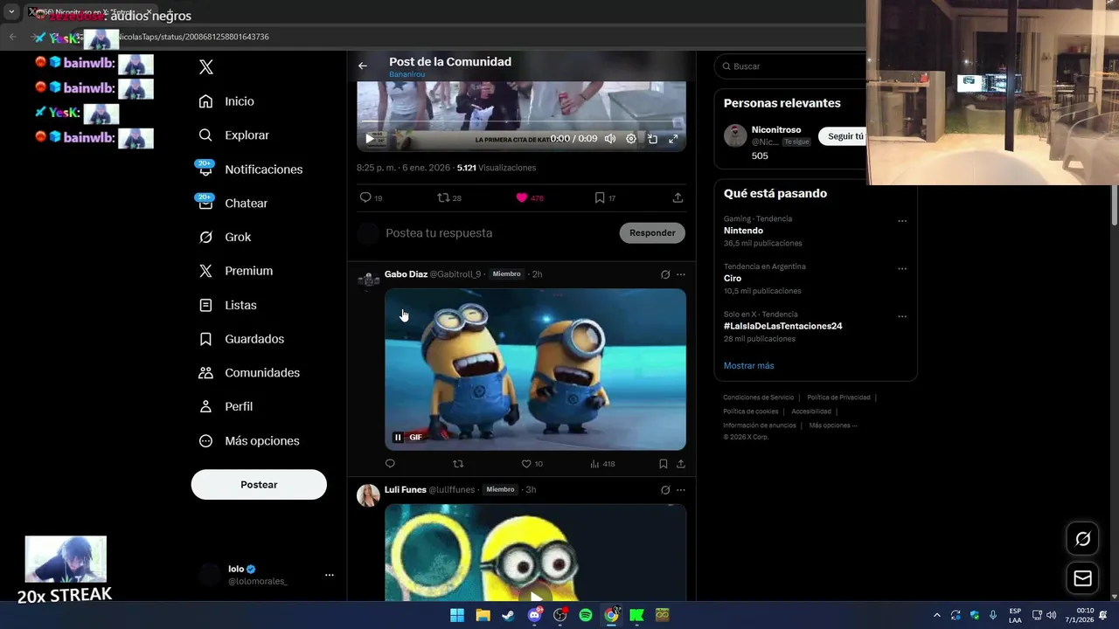Bookmark Gabo Diaz's reply
Screen dimensions: 1119x629
[x=664, y=464]
